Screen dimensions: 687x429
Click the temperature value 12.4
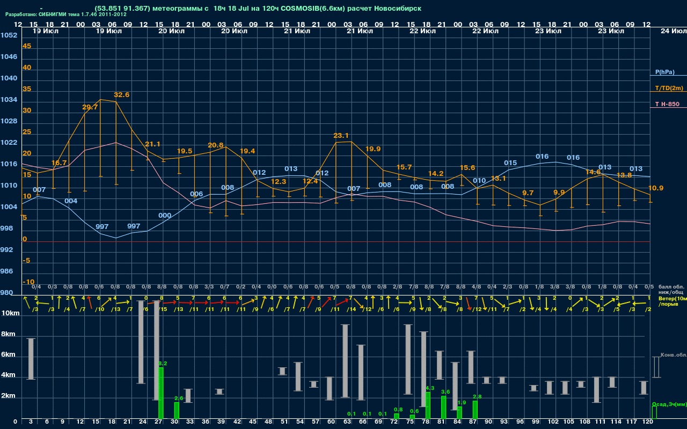point(310,181)
